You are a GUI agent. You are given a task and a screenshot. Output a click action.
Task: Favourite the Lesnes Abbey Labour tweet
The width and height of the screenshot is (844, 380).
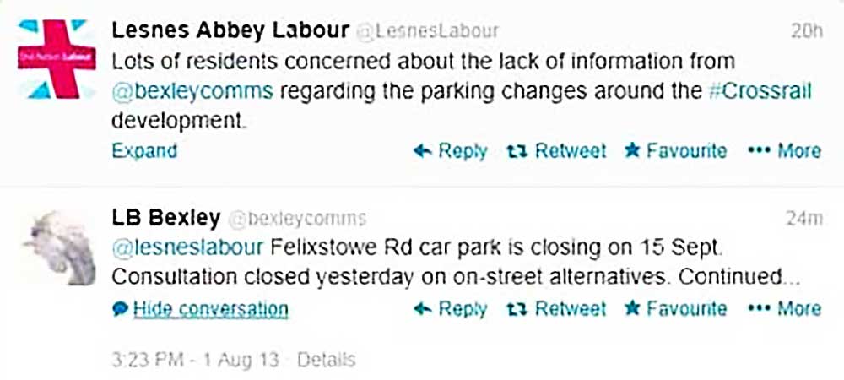pos(675,151)
